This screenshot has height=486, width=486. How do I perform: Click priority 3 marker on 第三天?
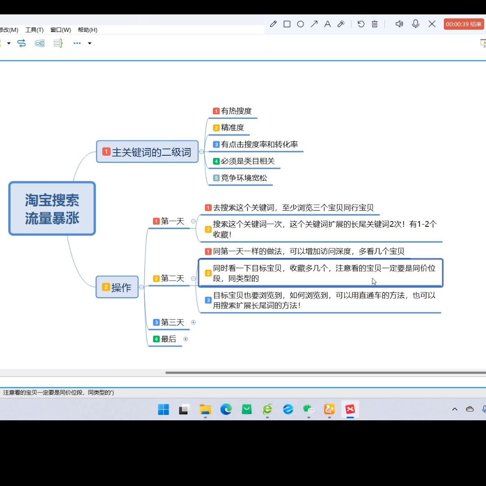pyautogui.click(x=156, y=322)
